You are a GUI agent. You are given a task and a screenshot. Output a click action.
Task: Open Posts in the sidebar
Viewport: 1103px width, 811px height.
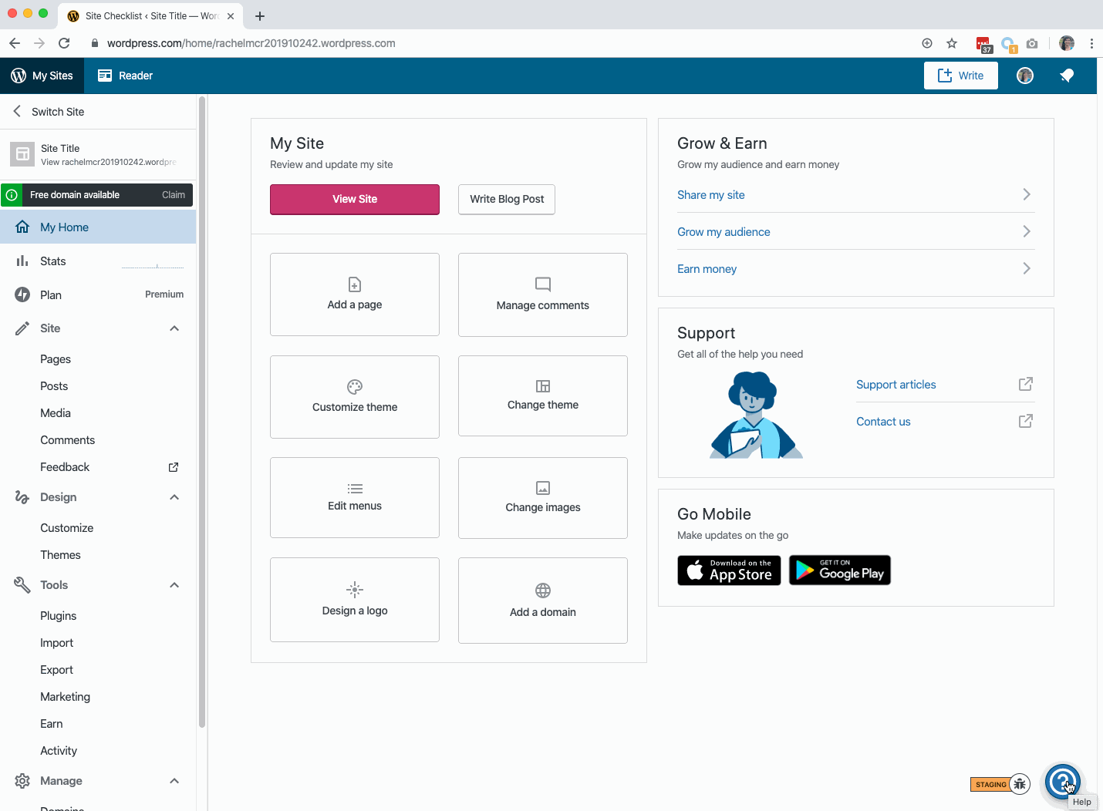(x=54, y=386)
